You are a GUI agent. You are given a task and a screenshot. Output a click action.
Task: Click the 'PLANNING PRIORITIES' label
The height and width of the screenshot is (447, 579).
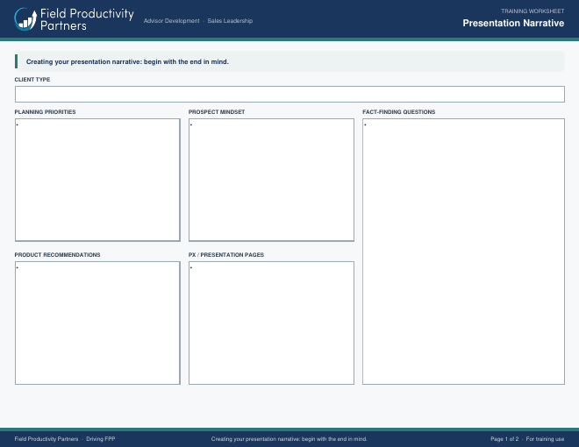(45, 112)
